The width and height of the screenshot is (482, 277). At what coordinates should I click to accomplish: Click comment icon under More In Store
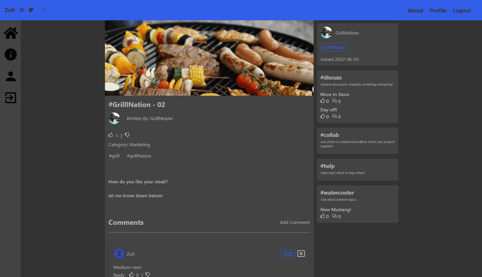coord(334,101)
